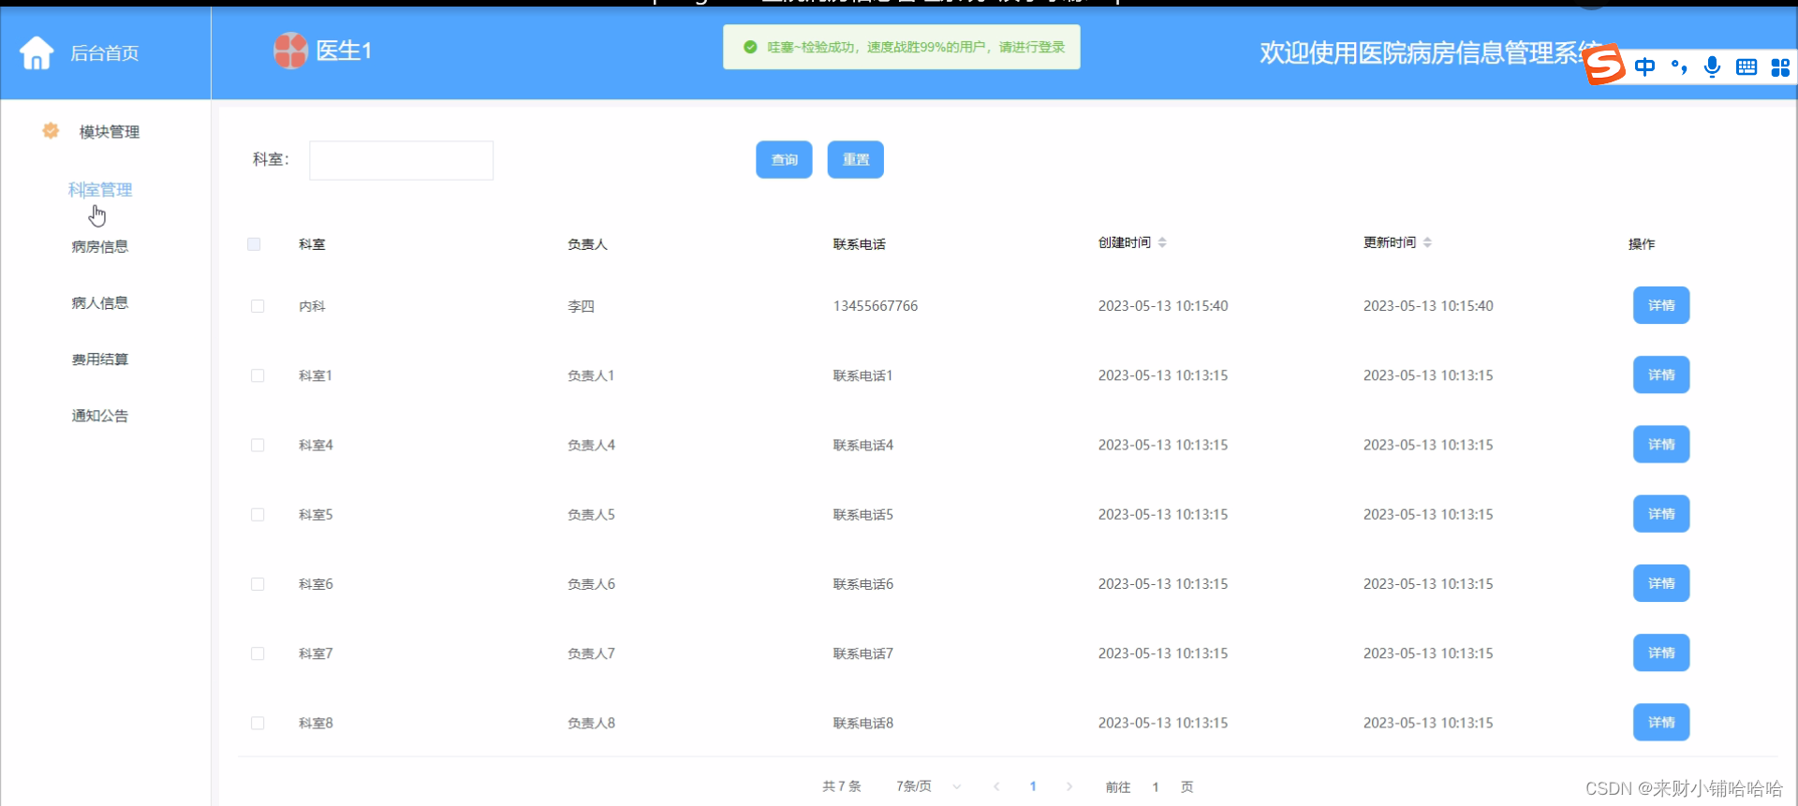Open 详情 for the 科室7 row
The image size is (1798, 806).
[x=1661, y=652]
